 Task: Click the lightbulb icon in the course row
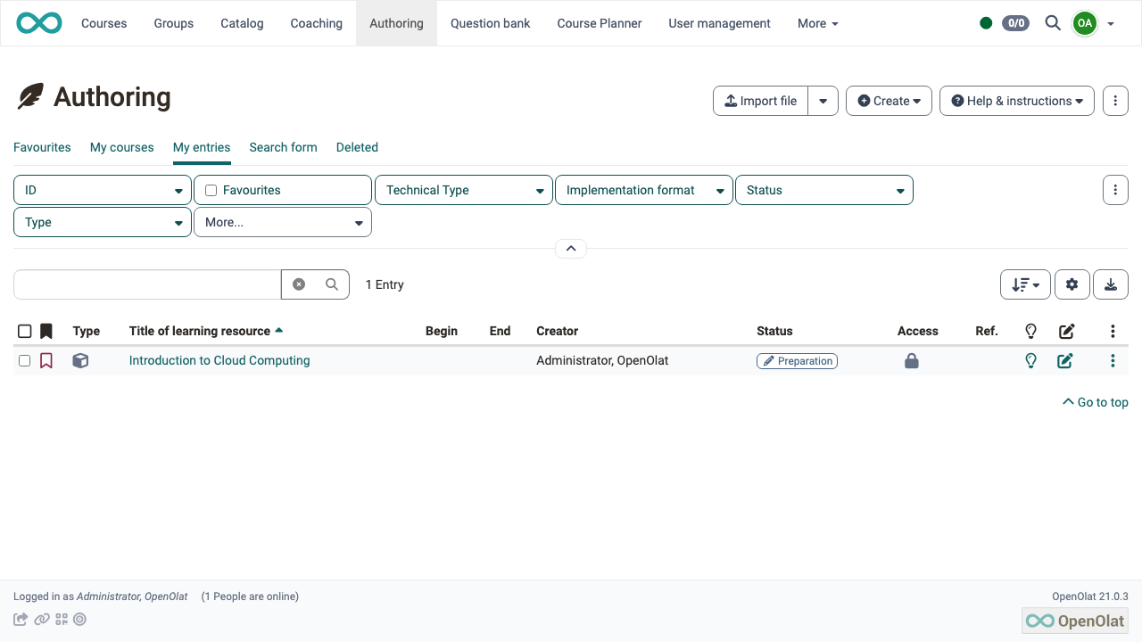tap(1031, 361)
